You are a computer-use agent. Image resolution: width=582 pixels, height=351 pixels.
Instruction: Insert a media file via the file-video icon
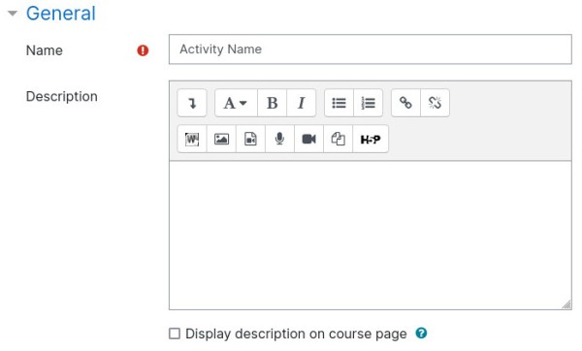point(250,139)
